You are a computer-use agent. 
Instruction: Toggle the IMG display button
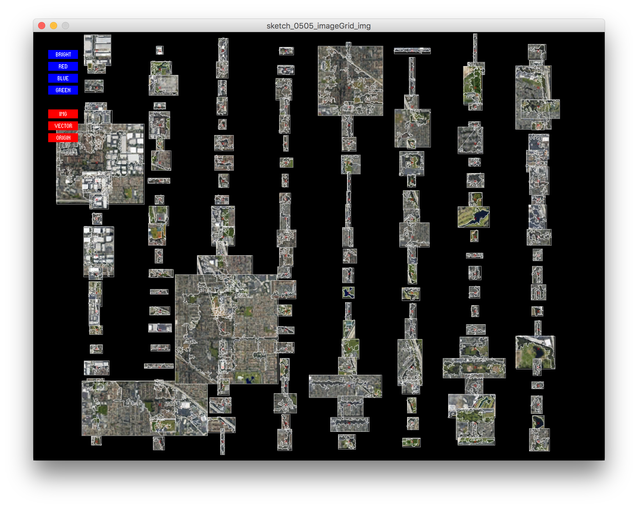pos(63,114)
